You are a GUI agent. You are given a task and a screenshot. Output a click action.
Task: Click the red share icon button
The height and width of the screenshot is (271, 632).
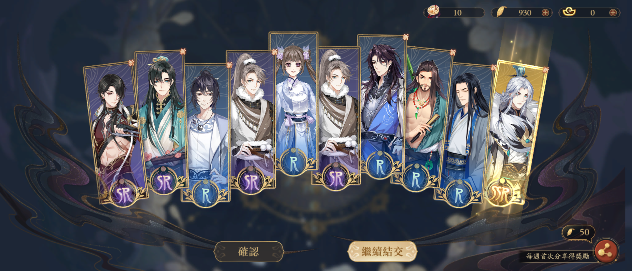pos(606,252)
